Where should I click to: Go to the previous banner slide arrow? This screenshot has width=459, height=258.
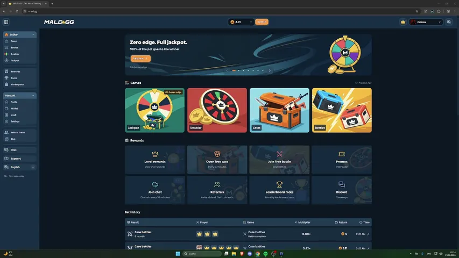click(227, 70)
